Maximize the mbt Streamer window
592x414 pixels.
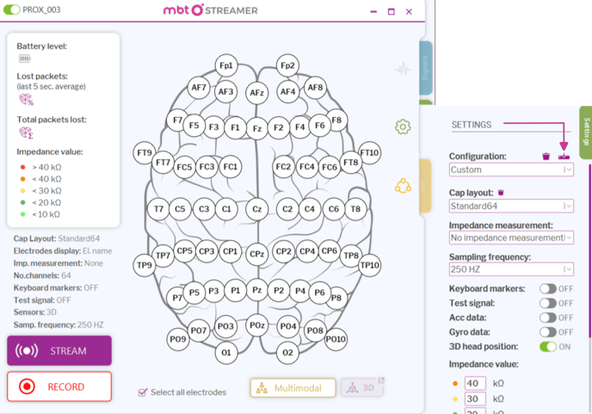(392, 12)
